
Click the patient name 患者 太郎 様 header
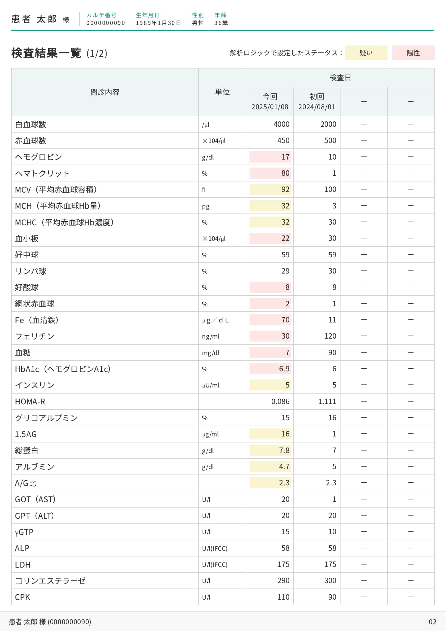pos(40,19)
